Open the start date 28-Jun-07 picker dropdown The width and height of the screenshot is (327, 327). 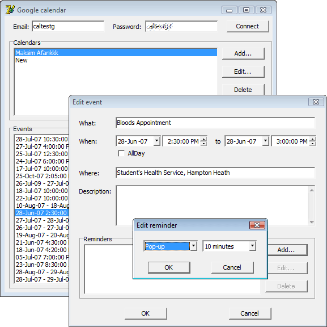pyautogui.click(x=156, y=141)
